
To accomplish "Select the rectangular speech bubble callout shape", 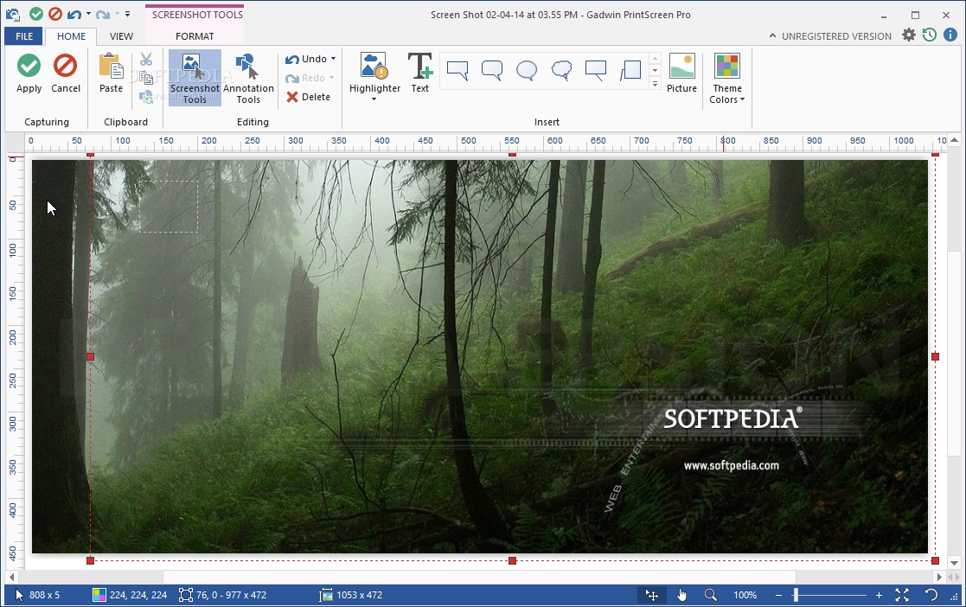I will [x=457, y=71].
